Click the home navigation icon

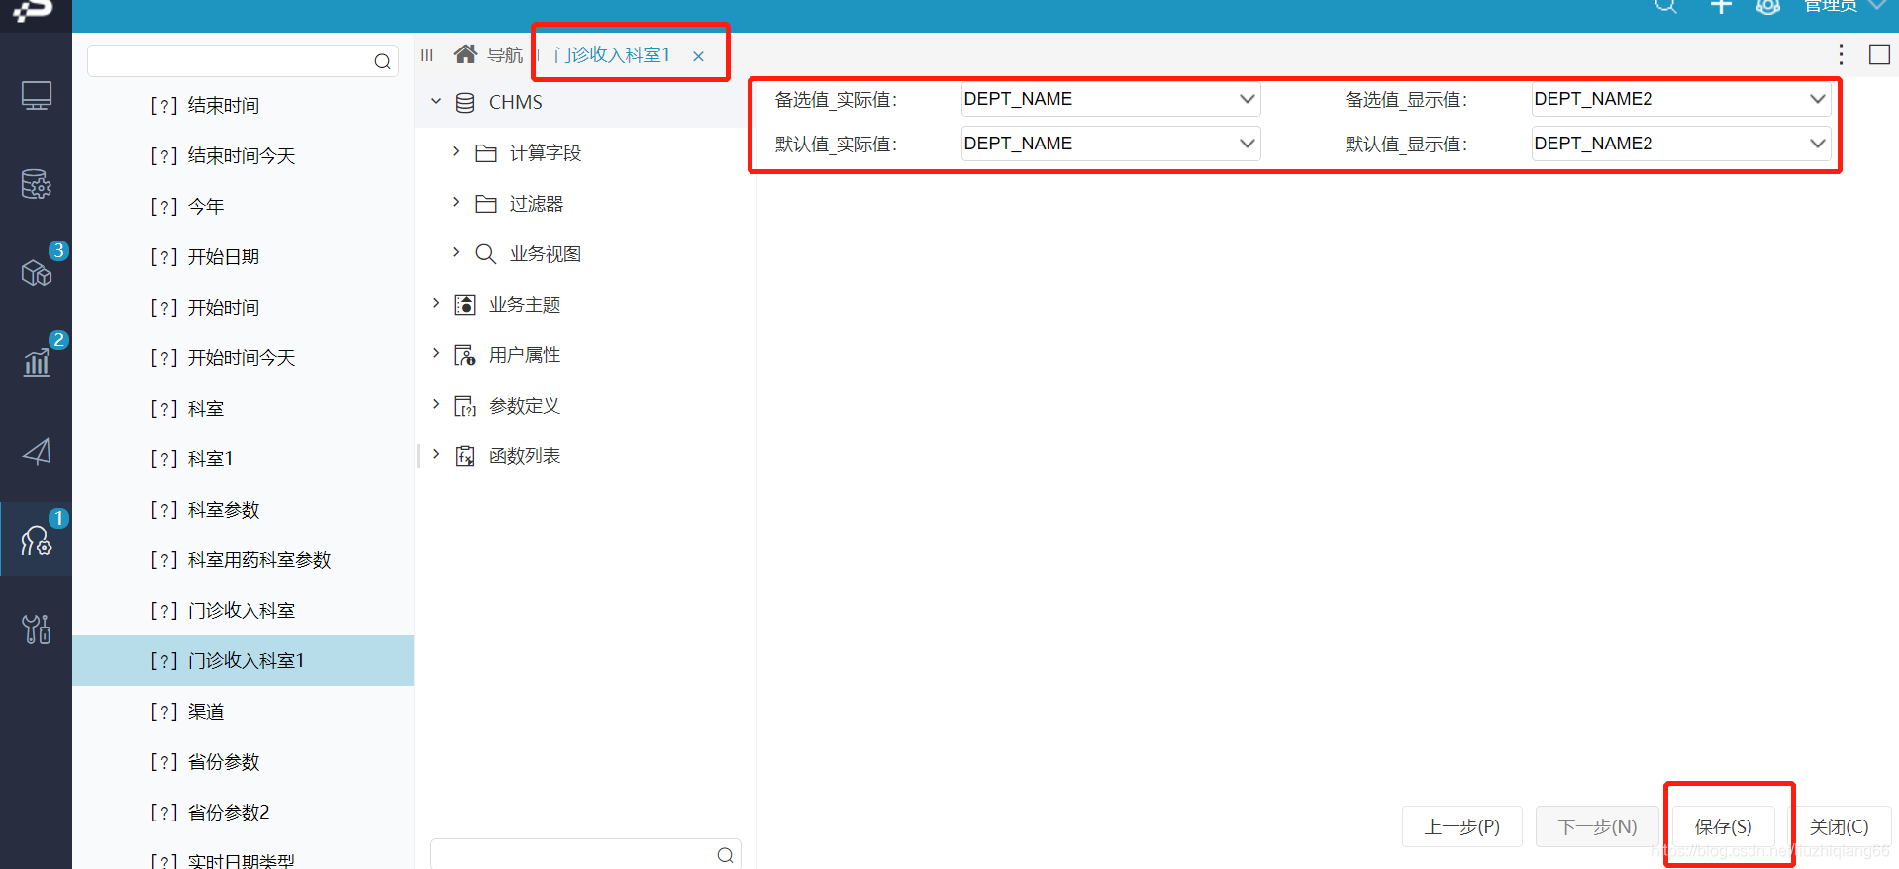465,53
